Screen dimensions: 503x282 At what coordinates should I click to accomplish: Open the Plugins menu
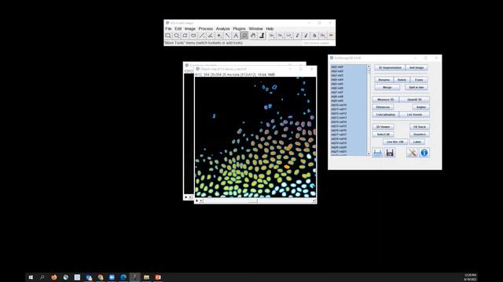tap(239, 28)
